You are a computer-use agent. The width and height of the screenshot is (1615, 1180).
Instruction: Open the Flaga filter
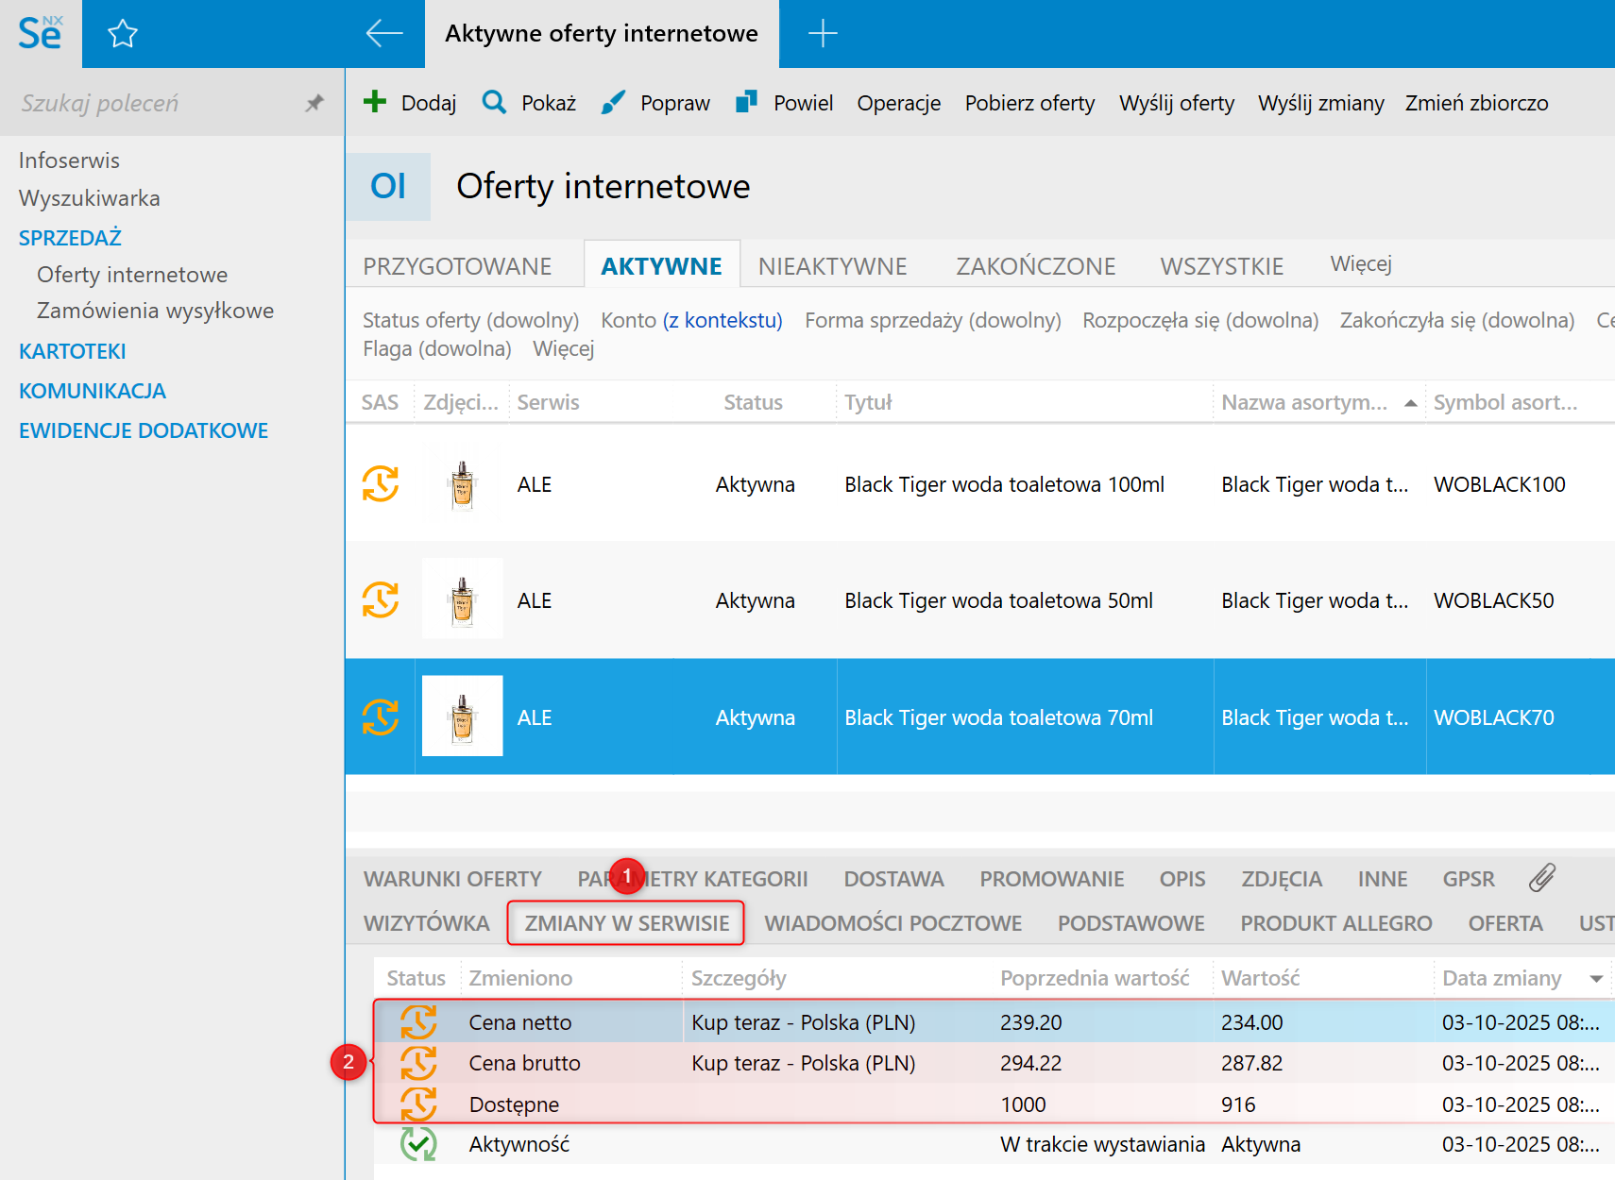tap(437, 348)
